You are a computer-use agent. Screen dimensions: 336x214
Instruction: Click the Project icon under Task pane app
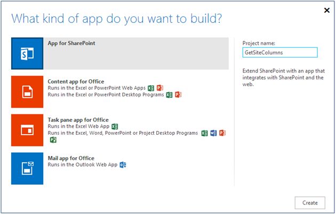pos(53,140)
